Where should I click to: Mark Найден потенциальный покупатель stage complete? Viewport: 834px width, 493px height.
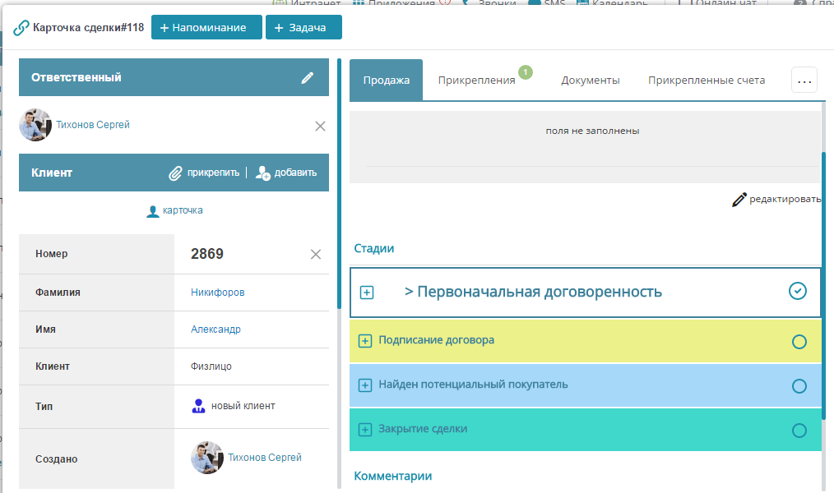[799, 386]
